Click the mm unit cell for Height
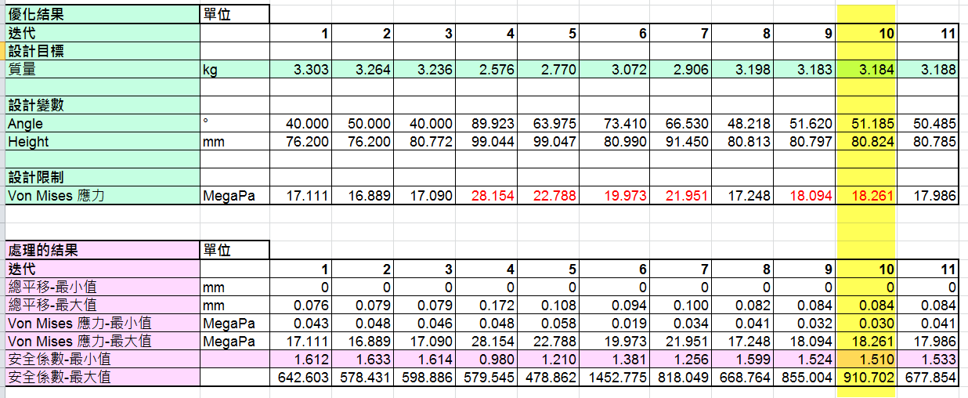 (234, 141)
